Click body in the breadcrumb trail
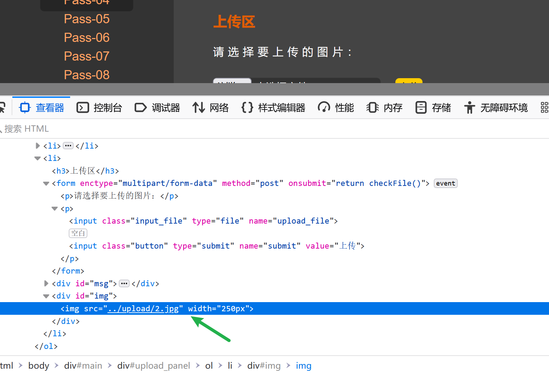The height and width of the screenshot is (375, 549). click(39, 365)
